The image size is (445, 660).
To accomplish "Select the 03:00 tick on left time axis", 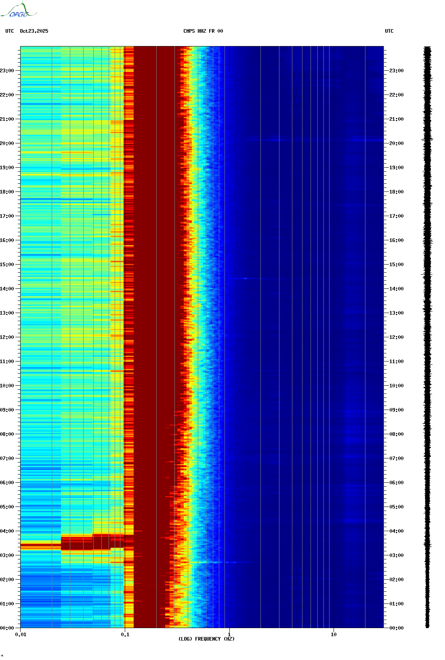I will pyautogui.click(x=7, y=555).
